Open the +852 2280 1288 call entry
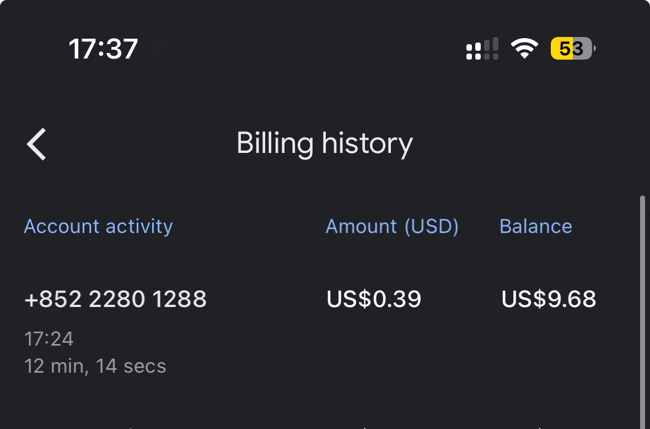This screenshot has width=650, height=429. (115, 299)
